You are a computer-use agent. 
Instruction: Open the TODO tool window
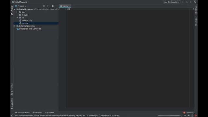click(x=49, y=112)
